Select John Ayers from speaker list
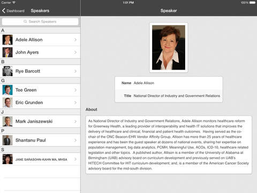 pos(40,53)
